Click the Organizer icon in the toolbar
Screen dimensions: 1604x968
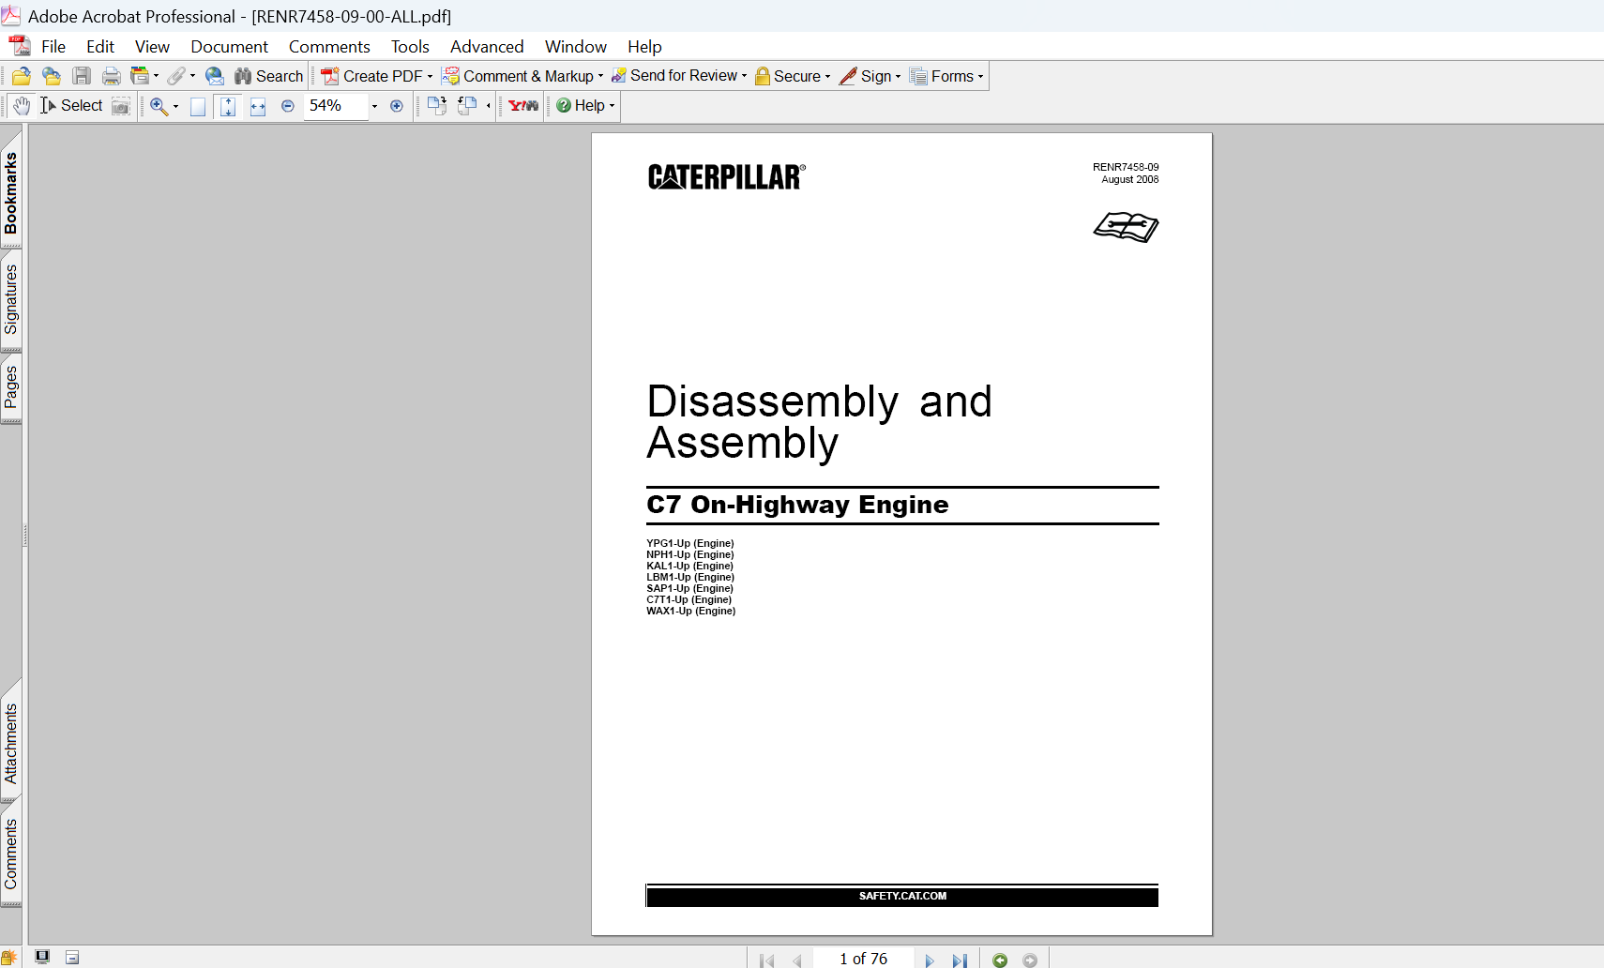click(140, 76)
